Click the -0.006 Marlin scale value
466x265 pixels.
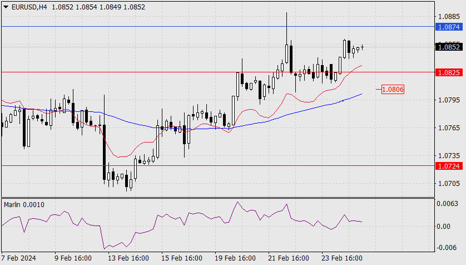click(446, 247)
